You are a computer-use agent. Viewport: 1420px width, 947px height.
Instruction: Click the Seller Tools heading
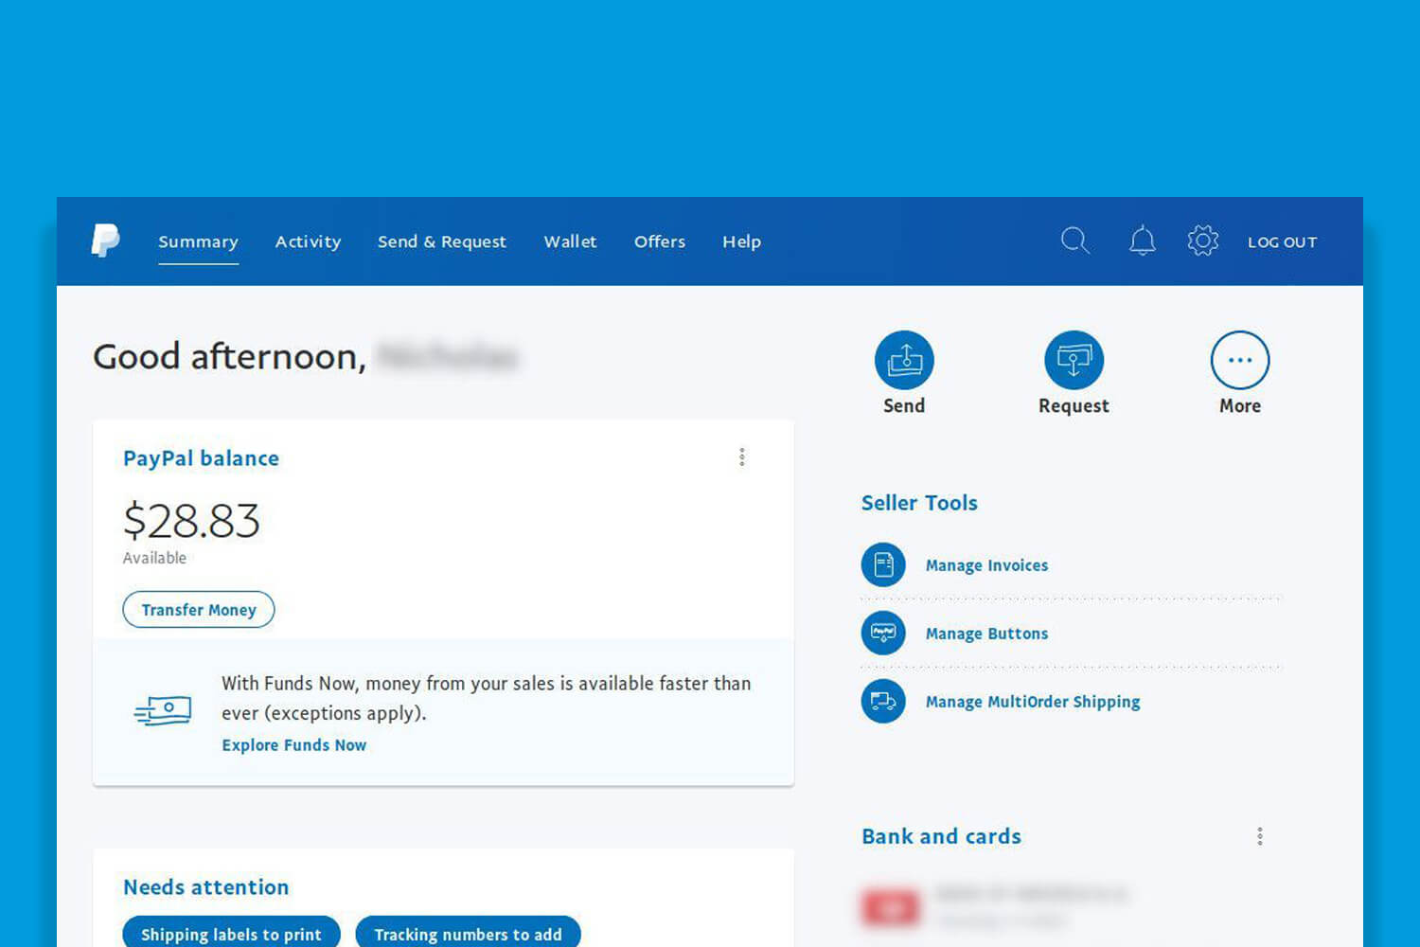pyautogui.click(x=919, y=503)
